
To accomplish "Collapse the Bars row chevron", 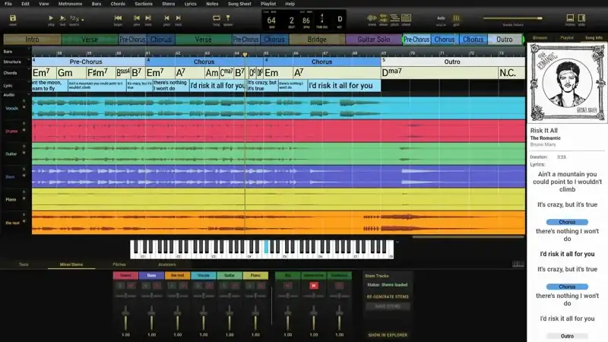I will coord(28,49).
